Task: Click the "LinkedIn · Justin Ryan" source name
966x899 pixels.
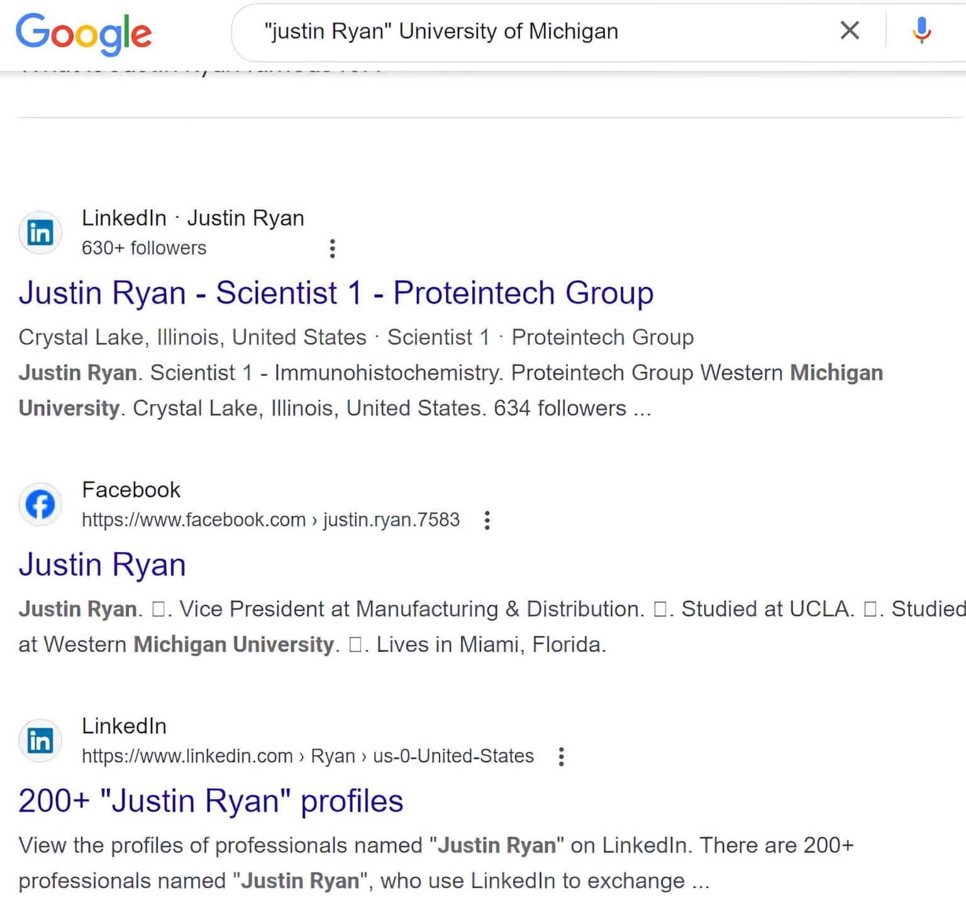Action: (192, 218)
